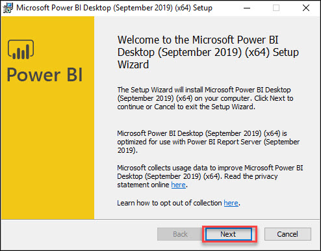Click the Power BI chart logo icon

pos(21,49)
